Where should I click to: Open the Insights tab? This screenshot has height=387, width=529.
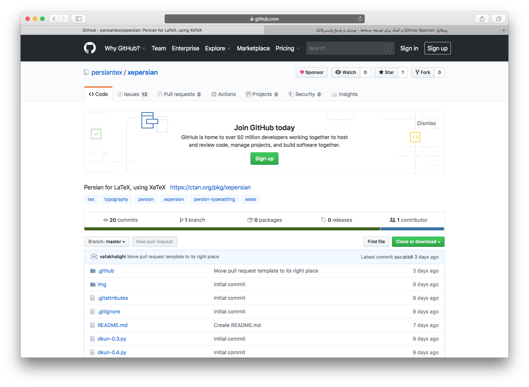pos(345,94)
